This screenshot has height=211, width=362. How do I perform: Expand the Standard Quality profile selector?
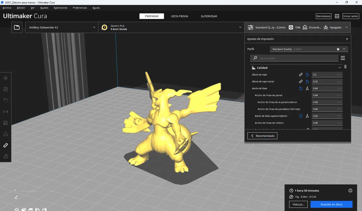point(344,49)
